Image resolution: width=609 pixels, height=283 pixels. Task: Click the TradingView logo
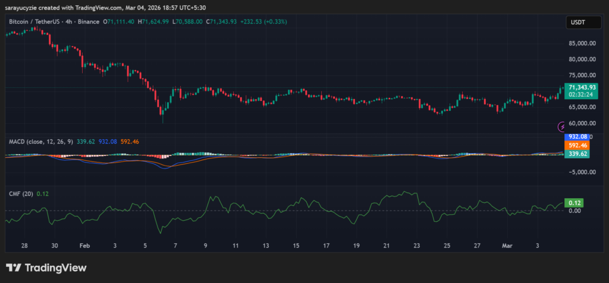click(x=46, y=268)
